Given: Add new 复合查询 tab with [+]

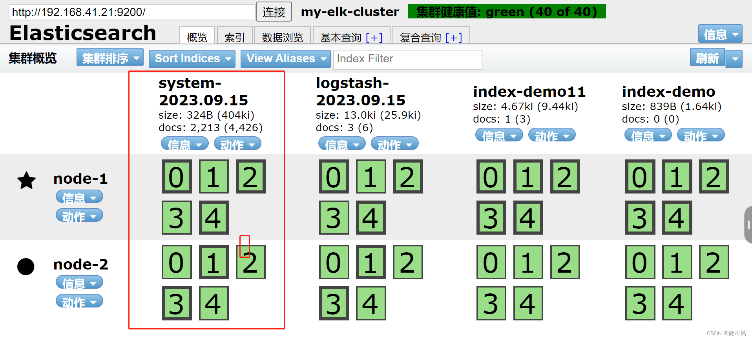Looking at the screenshot, I should pos(454,38).
